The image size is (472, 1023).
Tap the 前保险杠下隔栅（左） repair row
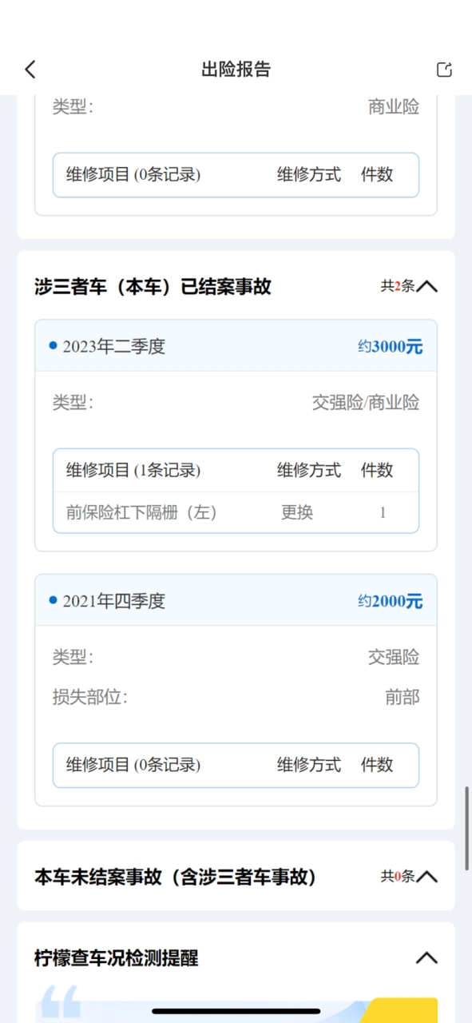point(236,512)
